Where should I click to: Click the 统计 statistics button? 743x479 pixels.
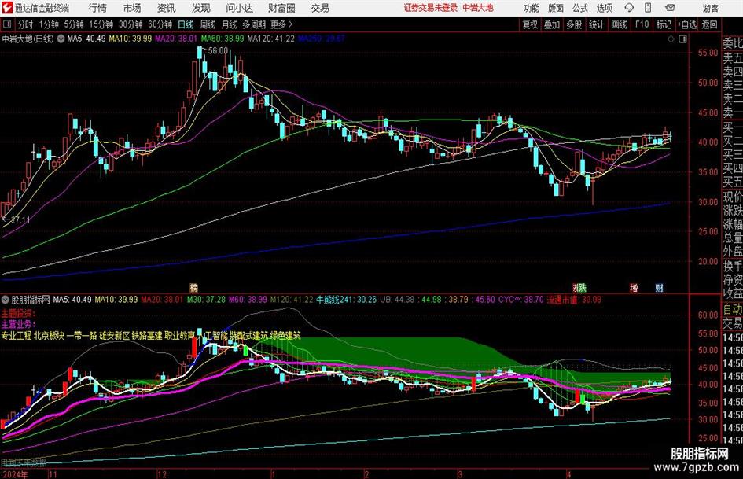pyautogui.click(x=596, y=24)
